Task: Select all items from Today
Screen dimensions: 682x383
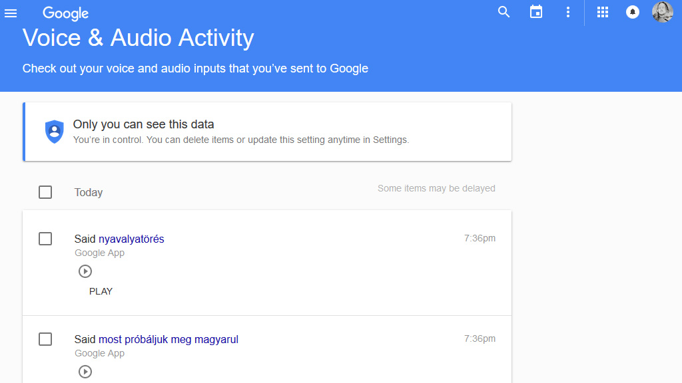Action: (x=45, y=192)
